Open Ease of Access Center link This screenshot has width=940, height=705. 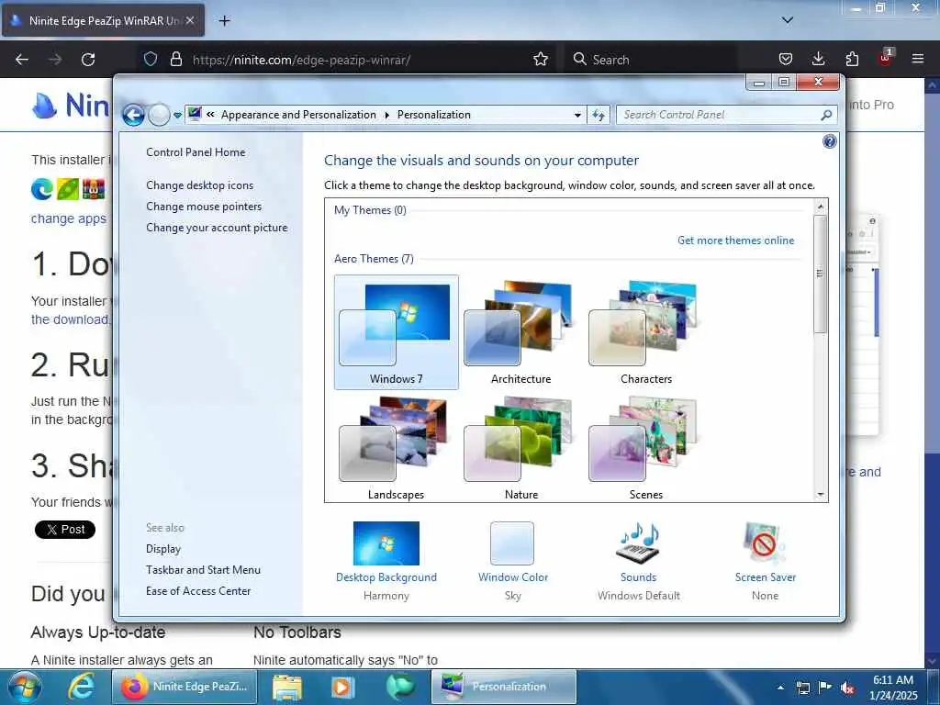(198, 590)
